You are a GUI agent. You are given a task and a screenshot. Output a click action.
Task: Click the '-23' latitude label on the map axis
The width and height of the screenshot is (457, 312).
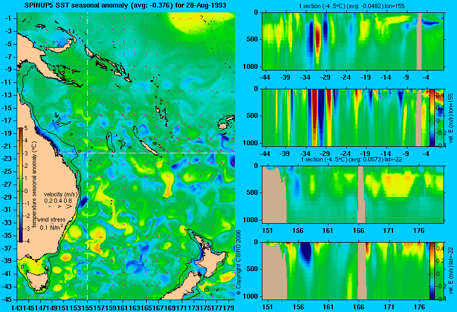tap(6, 159)
